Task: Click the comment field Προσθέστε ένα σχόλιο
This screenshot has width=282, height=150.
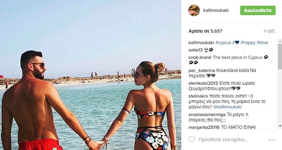Action: (223, 140)
